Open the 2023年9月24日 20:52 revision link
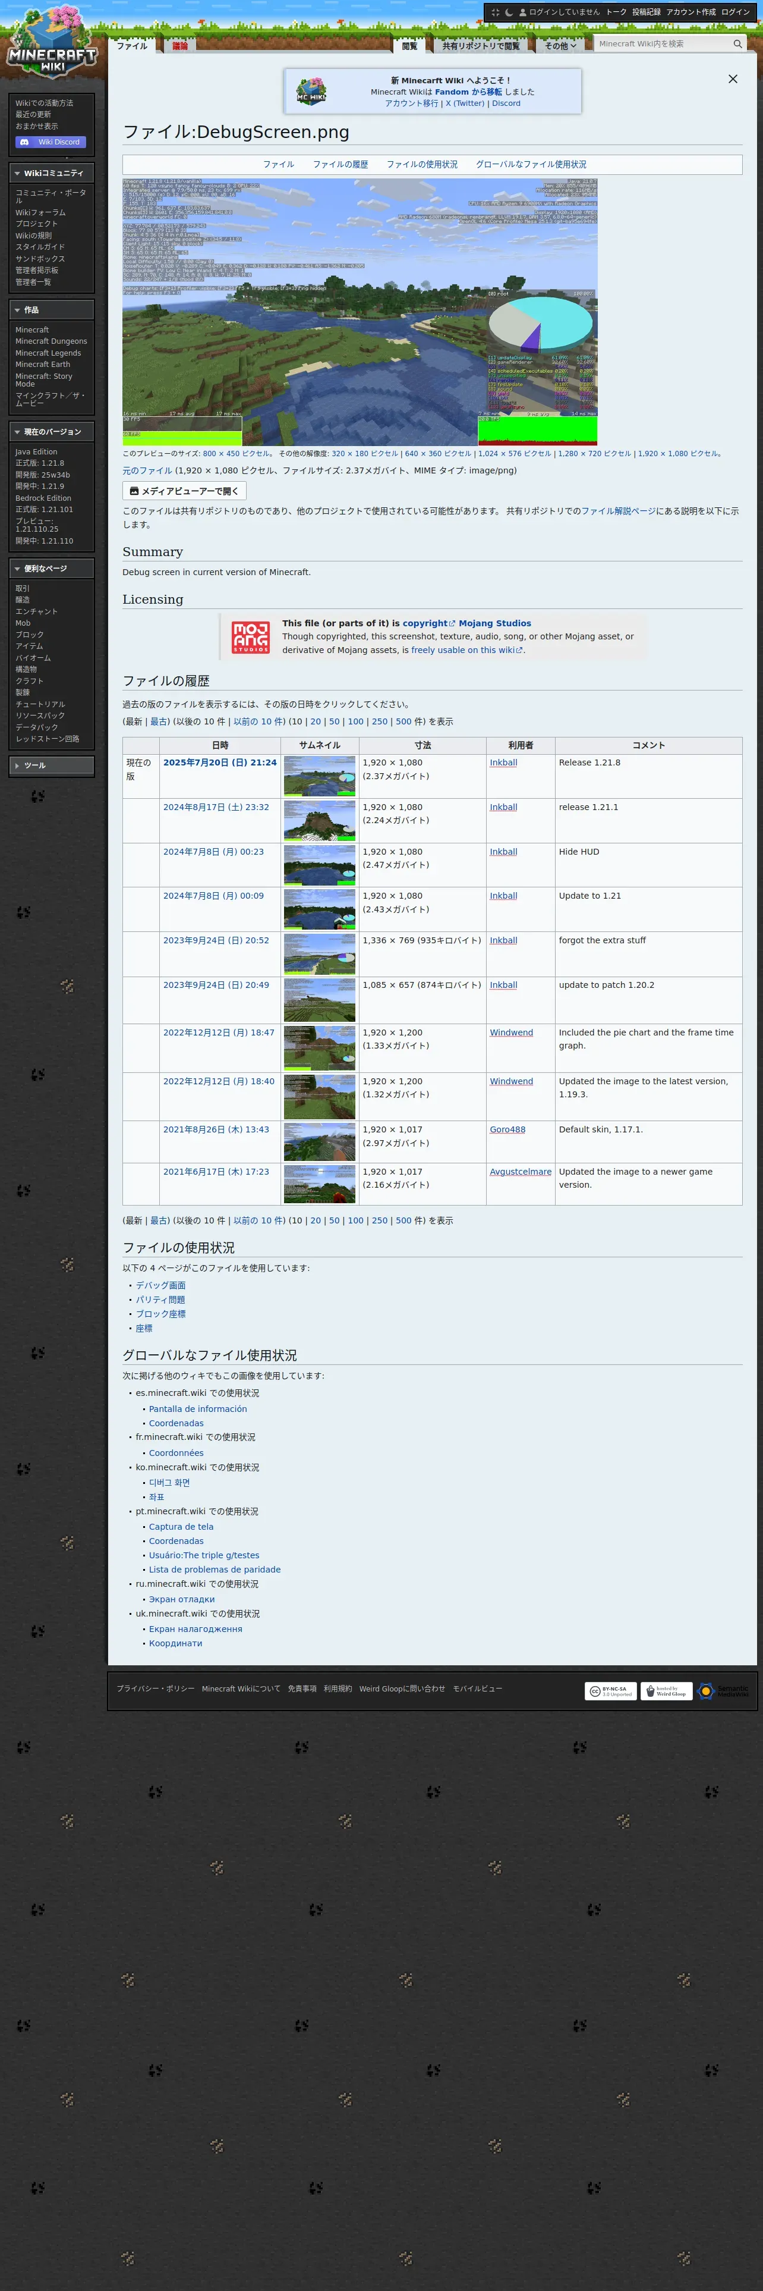 coord(216,941)
